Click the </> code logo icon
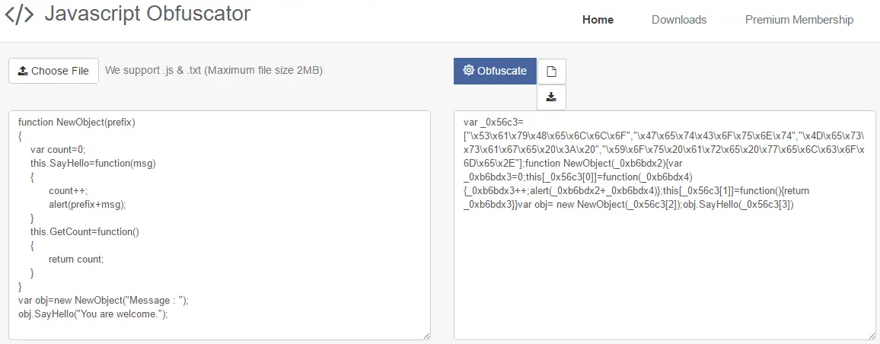Screen dimensions: 880x344 click(19, 14)
